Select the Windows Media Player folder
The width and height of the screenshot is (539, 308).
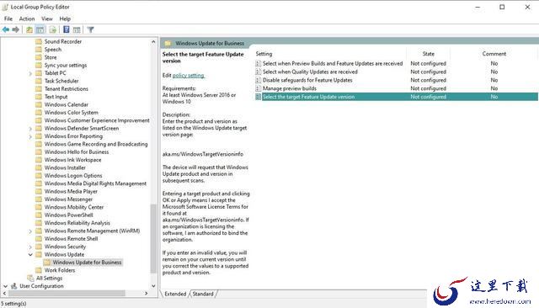[71, 192]
